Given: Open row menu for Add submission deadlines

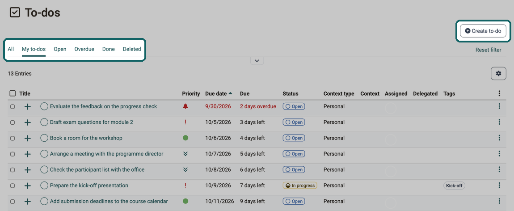Looking at the screenshot, I should [499, 201].
